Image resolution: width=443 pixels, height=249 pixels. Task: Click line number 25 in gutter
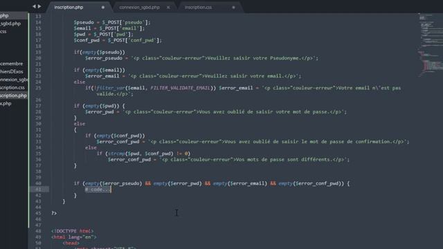[39, 88]
